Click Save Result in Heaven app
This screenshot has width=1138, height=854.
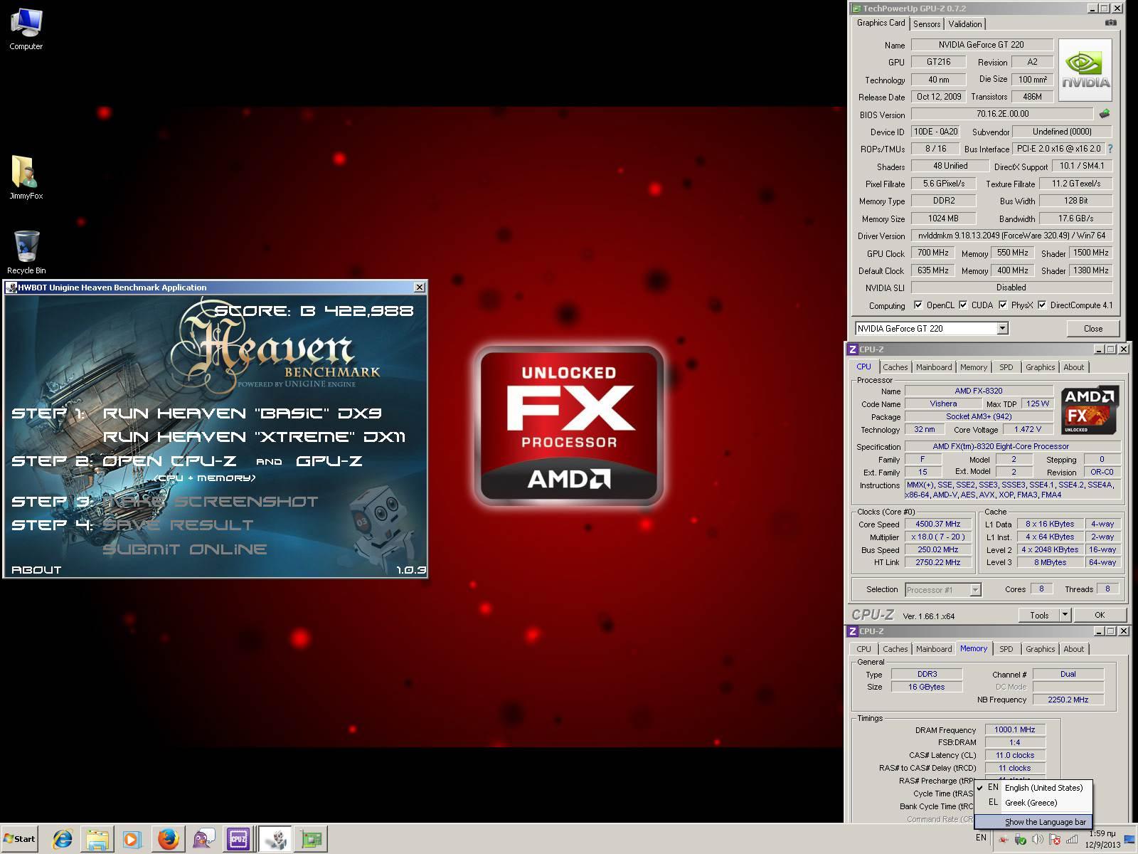[x=178, y=525]
